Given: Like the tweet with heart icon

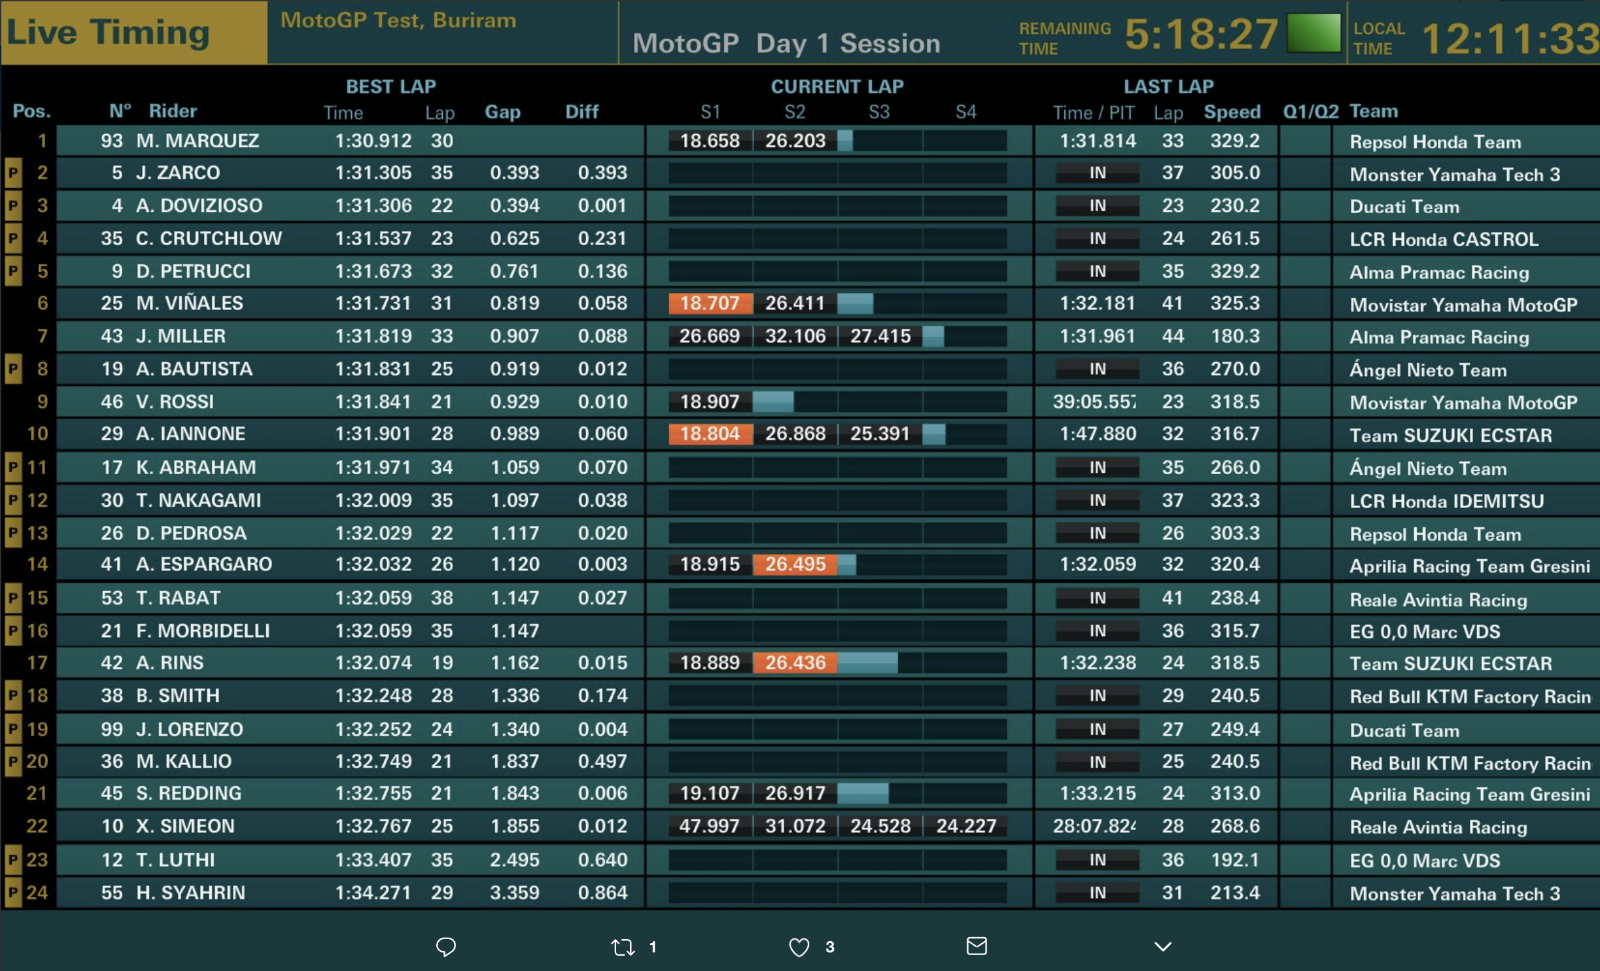Looking at the screenshot, I should 799,946.
